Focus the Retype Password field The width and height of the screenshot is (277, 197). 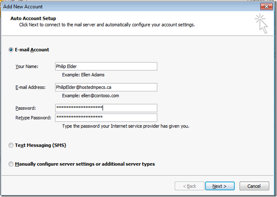tap(106, 117)
